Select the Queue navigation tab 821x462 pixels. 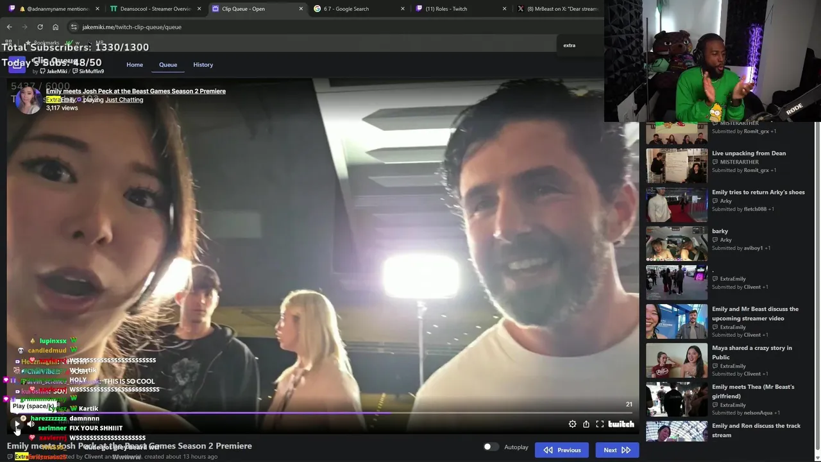click(x=168, y=65)
